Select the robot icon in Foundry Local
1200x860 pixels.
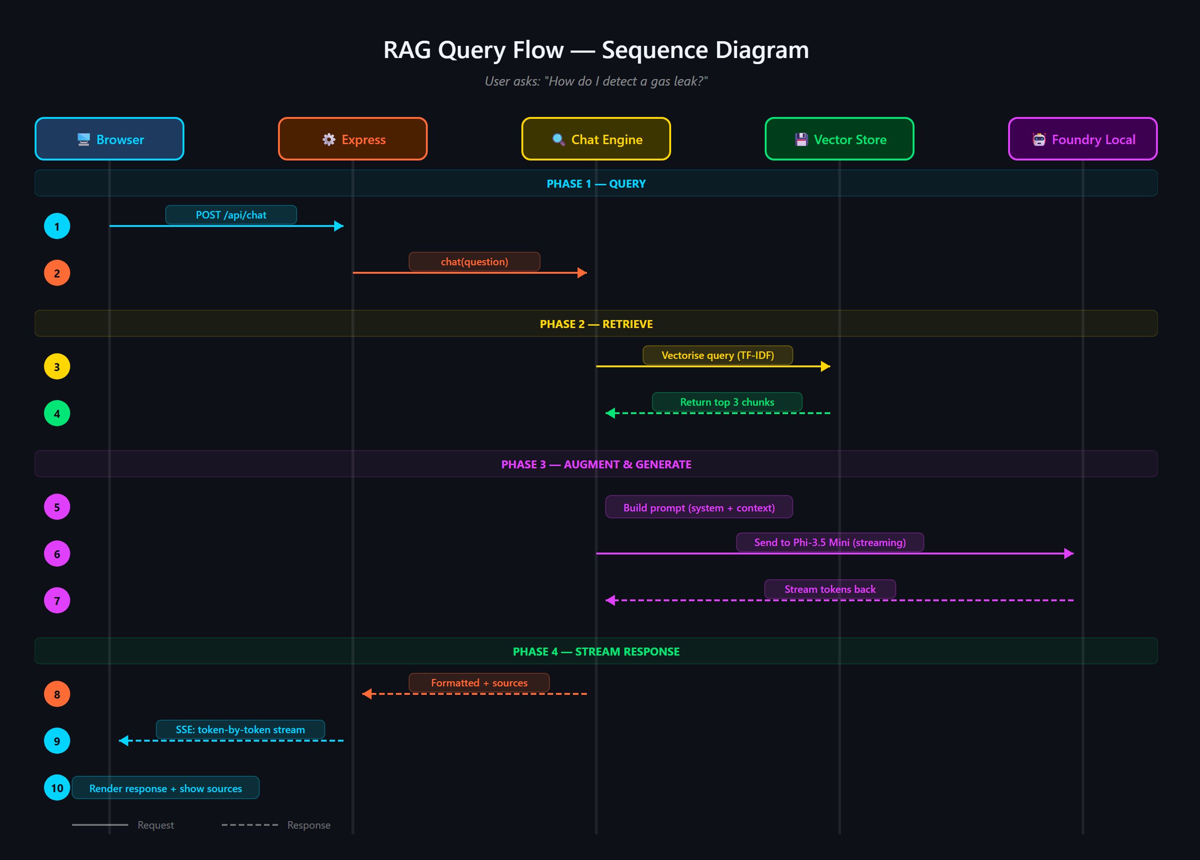coord(1039,139)
